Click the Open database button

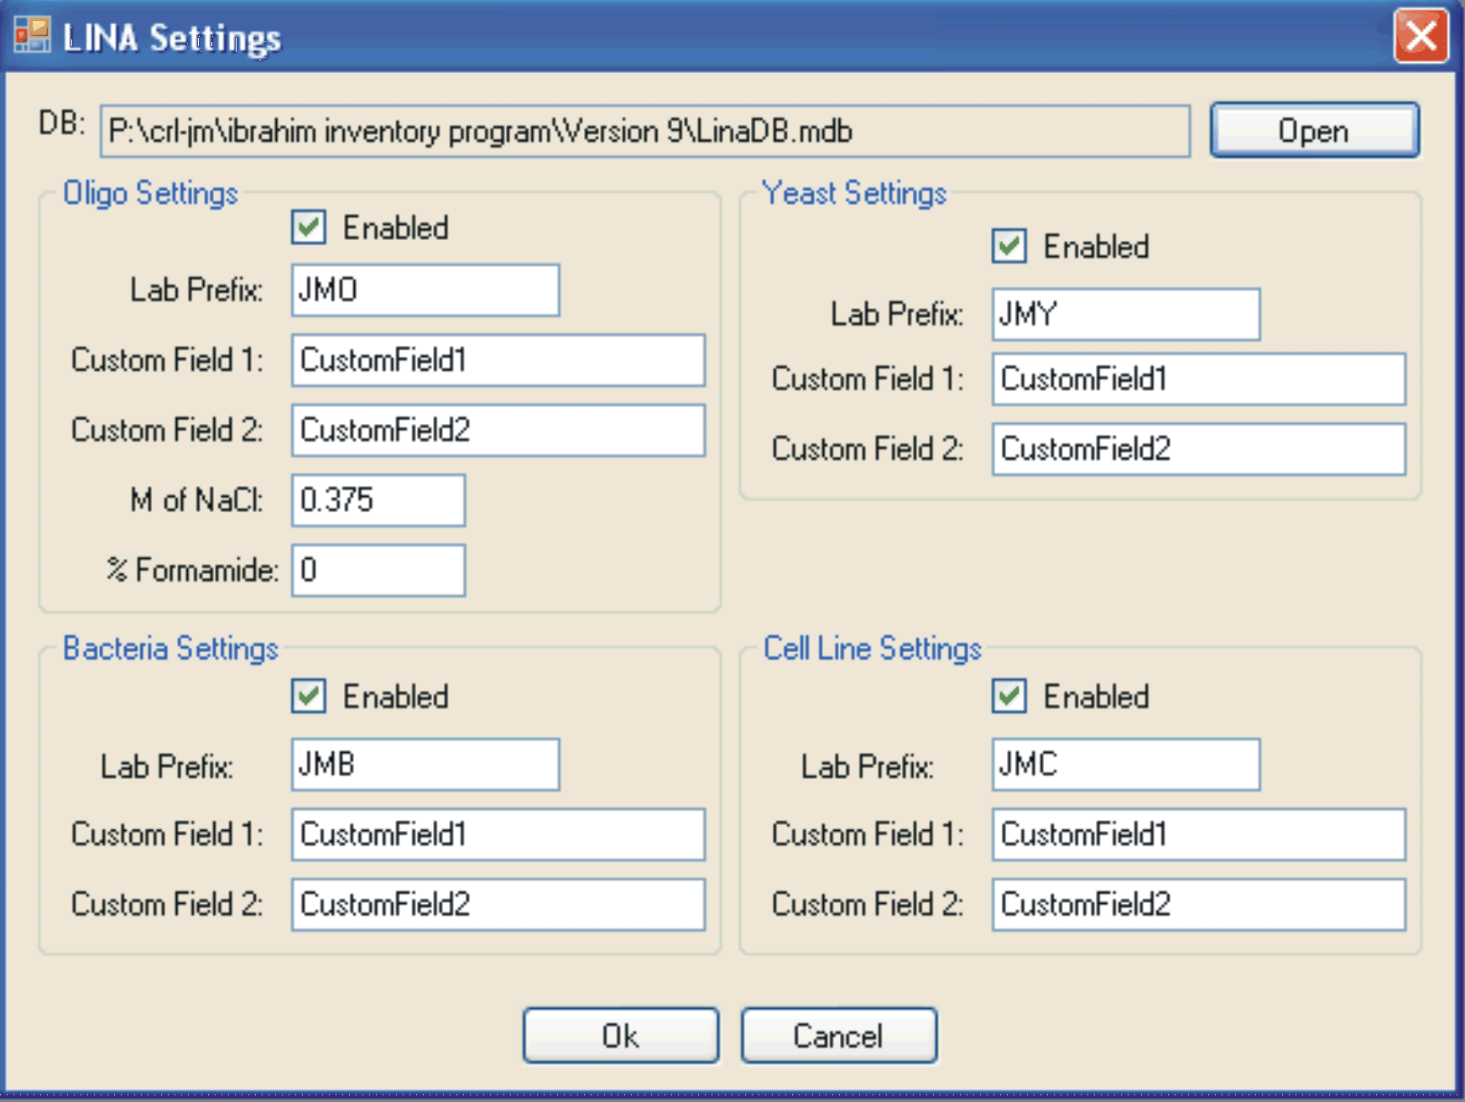(x=1313, y=131)
